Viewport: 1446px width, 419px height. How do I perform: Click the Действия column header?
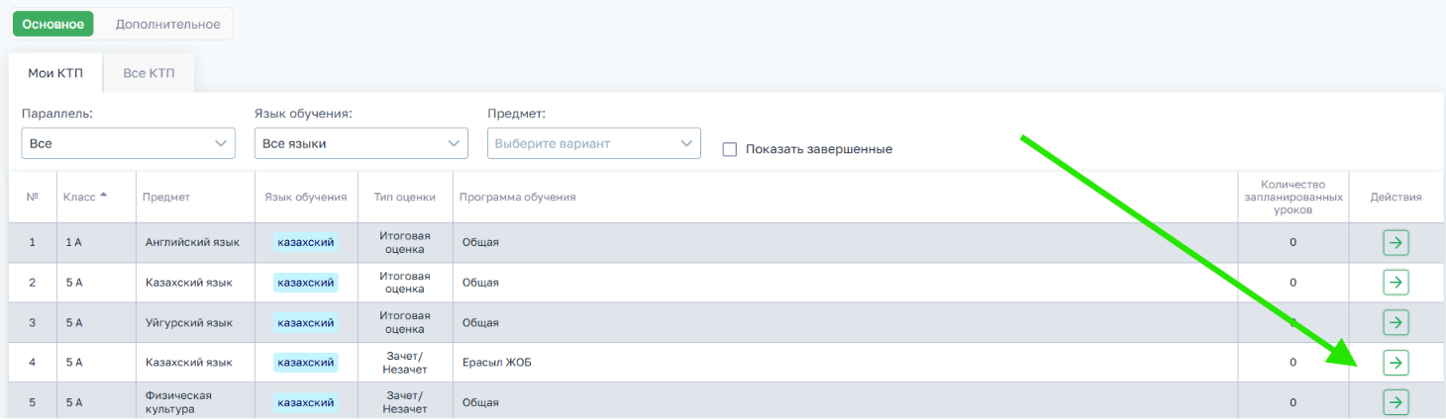(x=1395, y=197)
